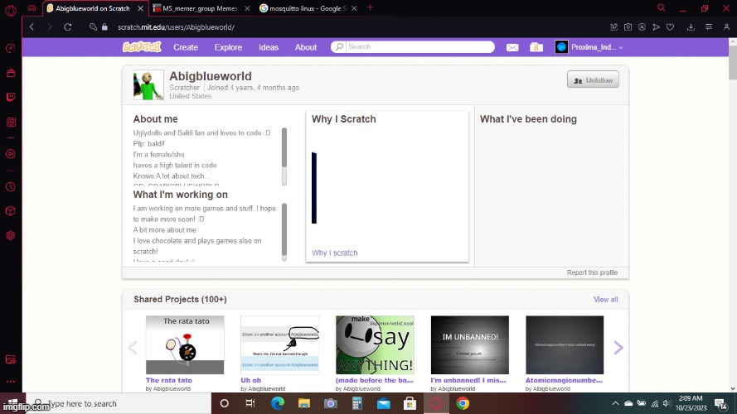Screen dimensions: 737x414
Task: Open Abigblueworld Baldi profile picture
Action: pyautogui.click(x=148, y=85)
